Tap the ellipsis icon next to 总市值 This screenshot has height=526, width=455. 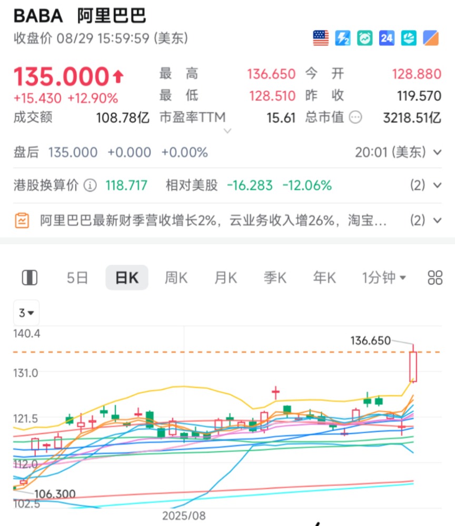[355, 118]
